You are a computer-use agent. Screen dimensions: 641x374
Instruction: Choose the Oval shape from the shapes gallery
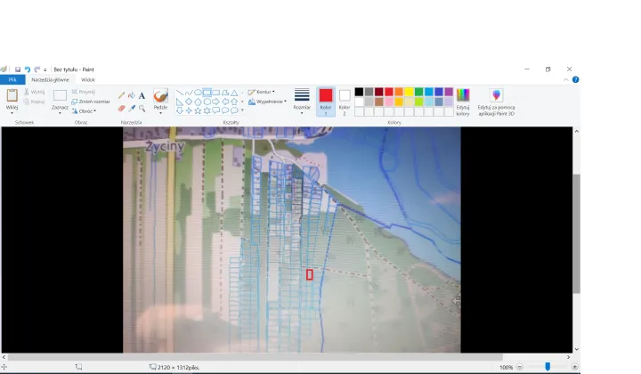[x=198, y=93]
